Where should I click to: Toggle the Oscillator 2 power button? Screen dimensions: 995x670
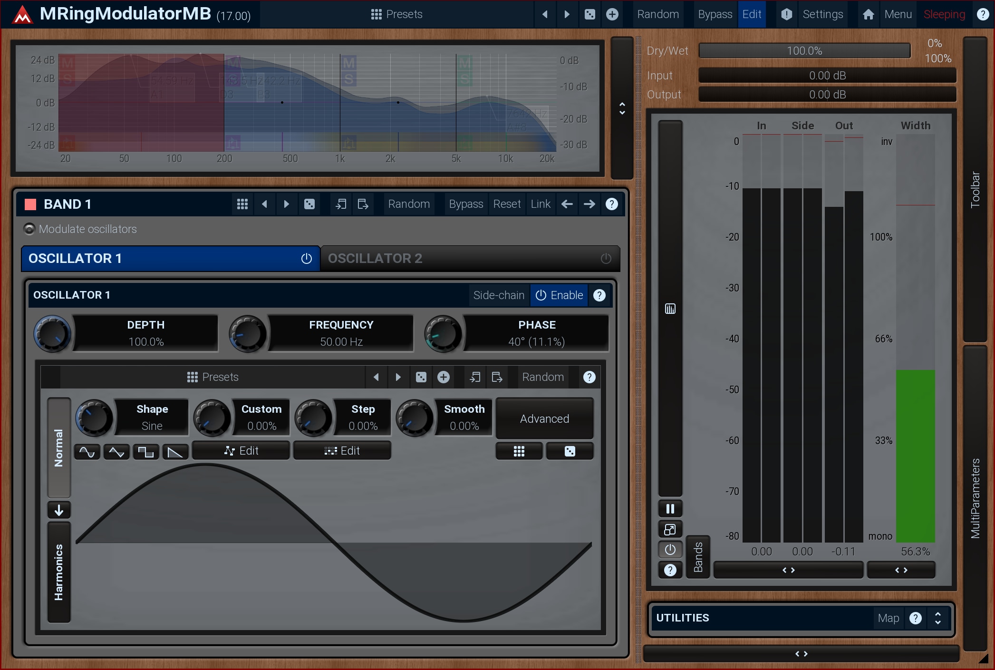(x=606, y=259)
